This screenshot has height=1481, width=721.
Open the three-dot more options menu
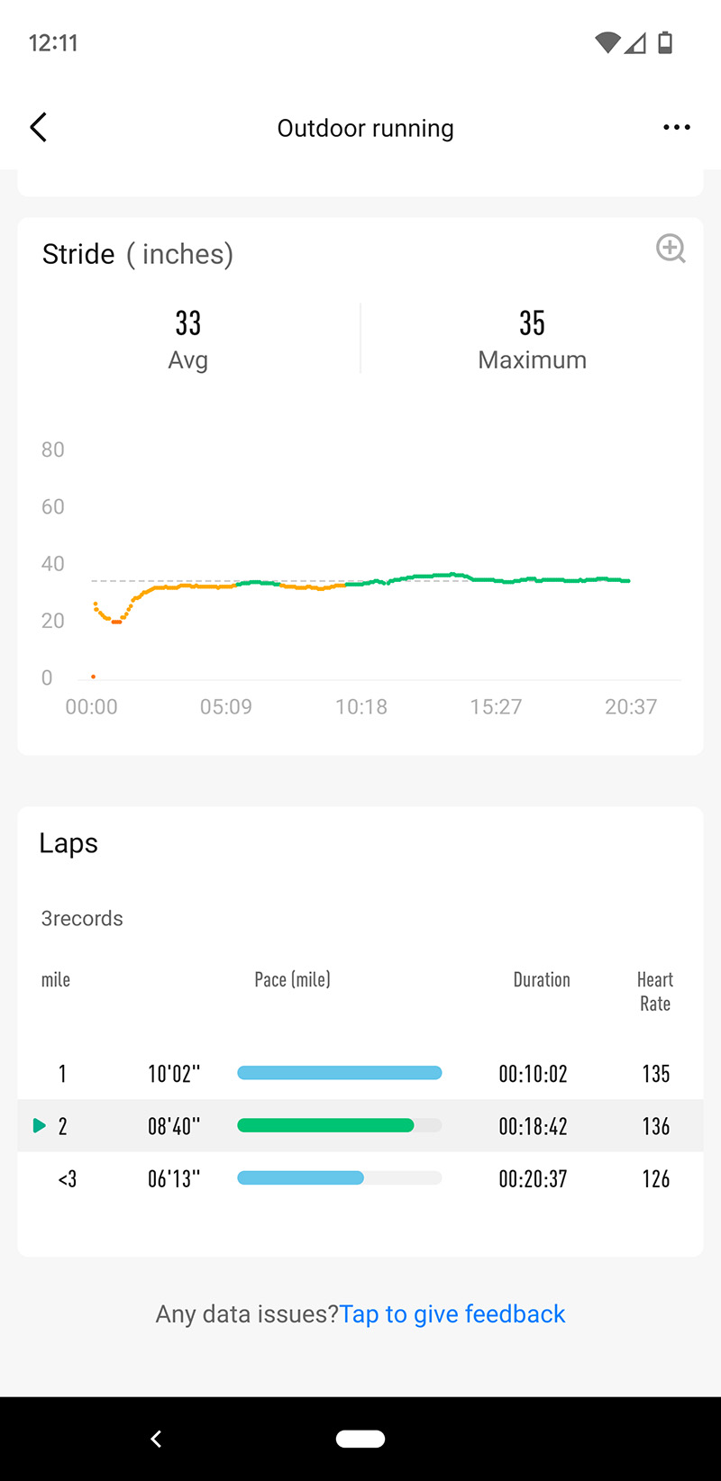point(676,128)
